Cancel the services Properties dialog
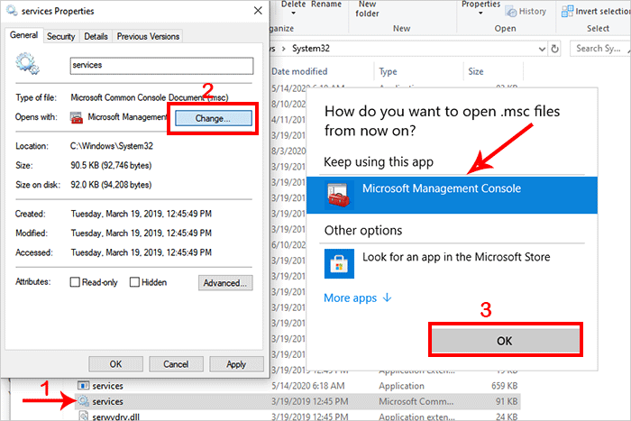Viewport: 631px width, 421px height. tap(176, 364)
